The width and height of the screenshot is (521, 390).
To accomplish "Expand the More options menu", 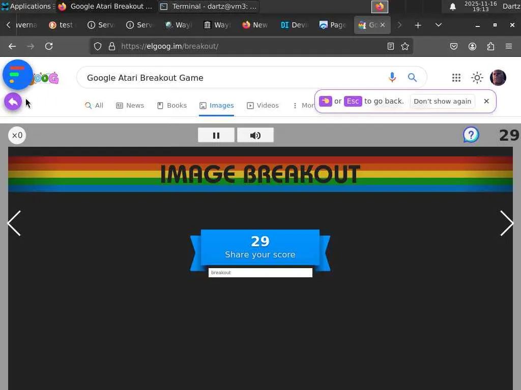I will [x=303, y=106].
